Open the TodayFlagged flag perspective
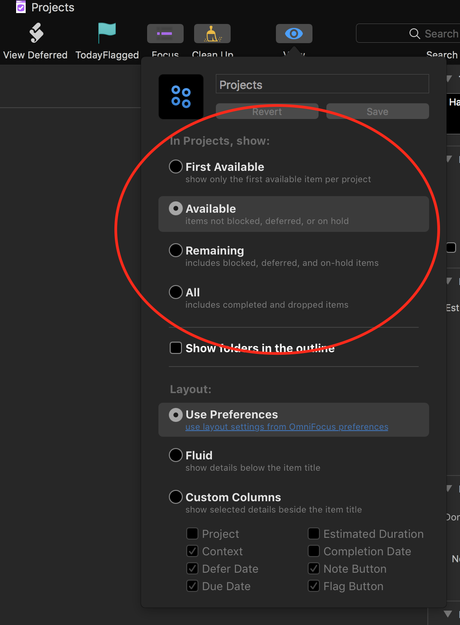460x625 pixels. coord(107,33)
